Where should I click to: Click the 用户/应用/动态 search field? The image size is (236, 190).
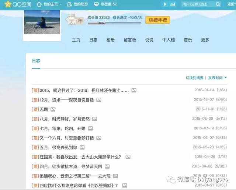[x=197, y=4]
